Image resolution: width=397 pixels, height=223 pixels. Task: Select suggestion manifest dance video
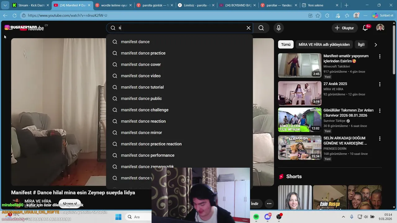coord(180,76)
